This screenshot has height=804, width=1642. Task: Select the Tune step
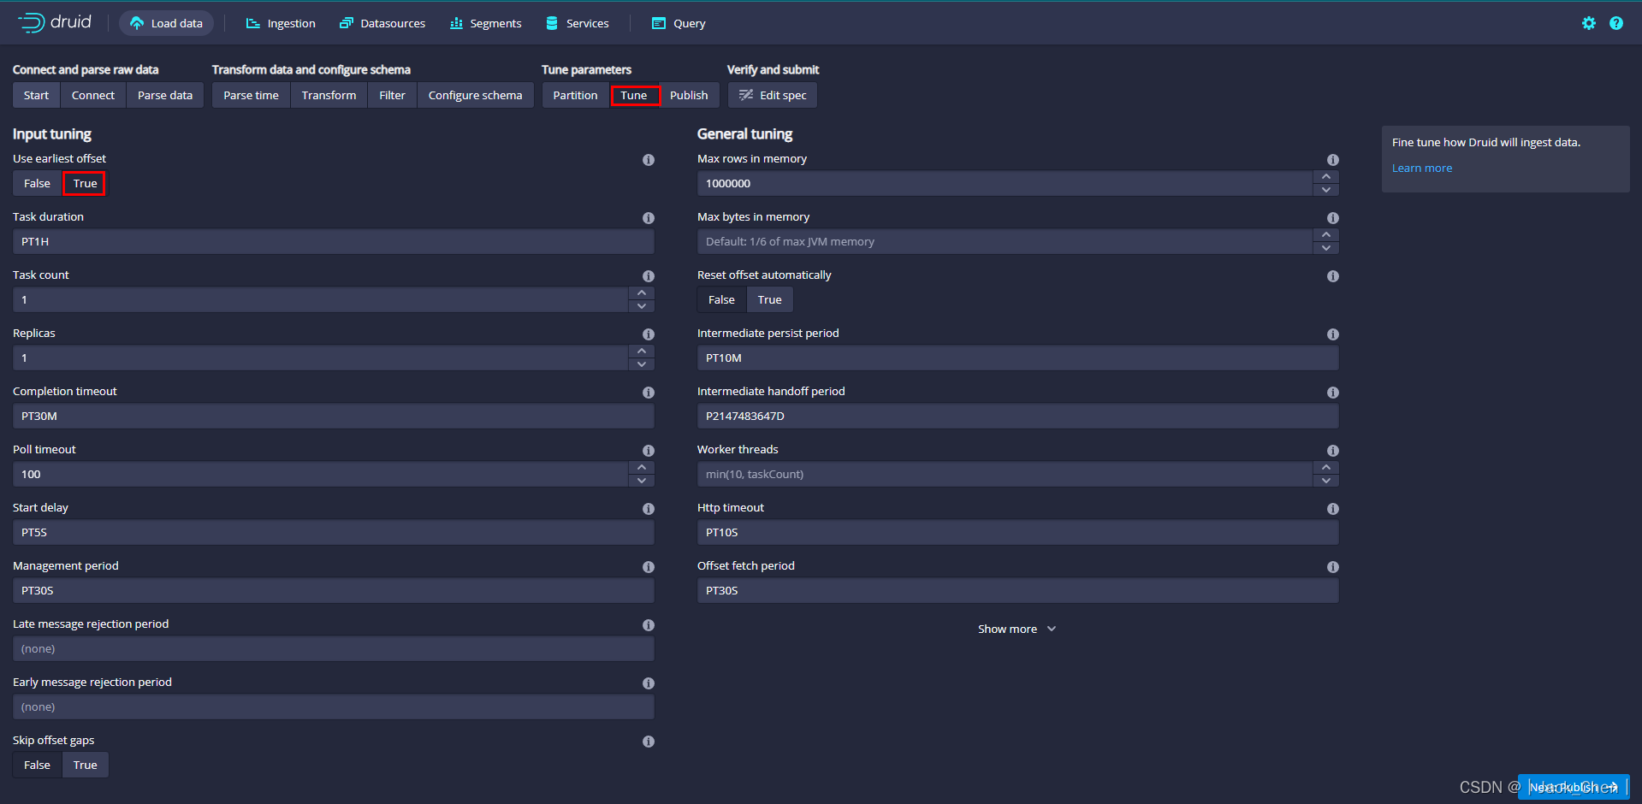(634, 95)
